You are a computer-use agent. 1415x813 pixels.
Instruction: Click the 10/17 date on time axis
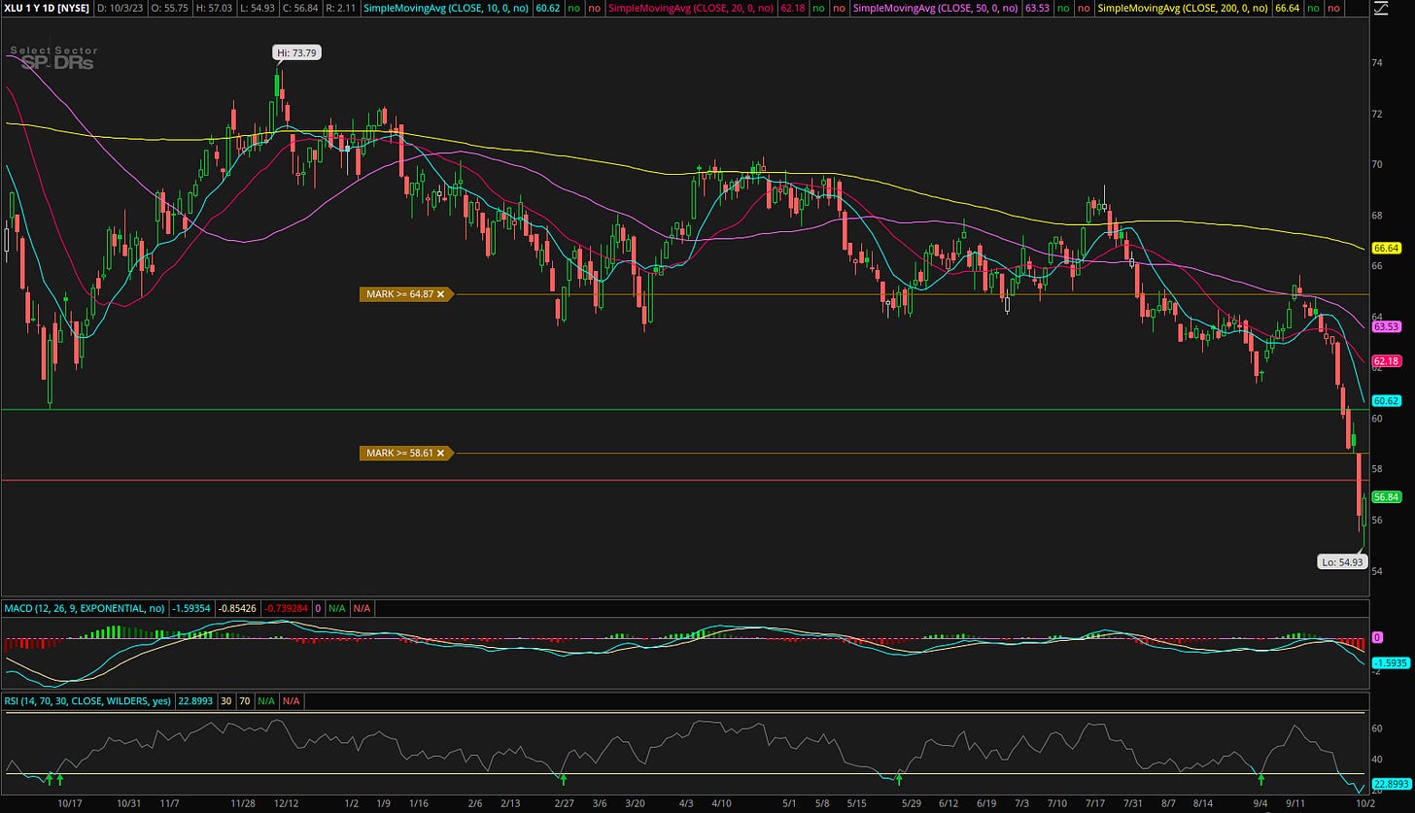pyautogui.click(x=70, y=804)
